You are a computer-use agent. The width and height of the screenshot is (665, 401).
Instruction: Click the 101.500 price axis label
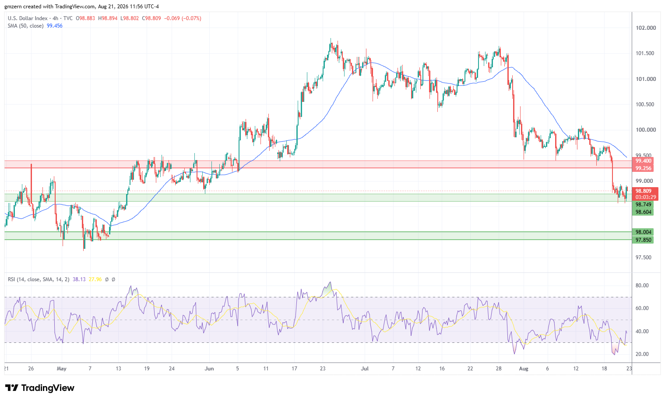(x=646, y=53)
